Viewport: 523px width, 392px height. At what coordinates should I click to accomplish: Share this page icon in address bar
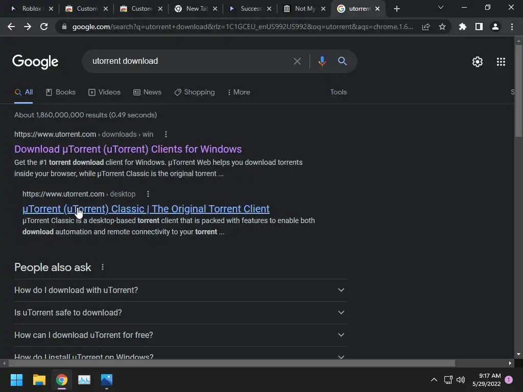(x=426, y=27)
